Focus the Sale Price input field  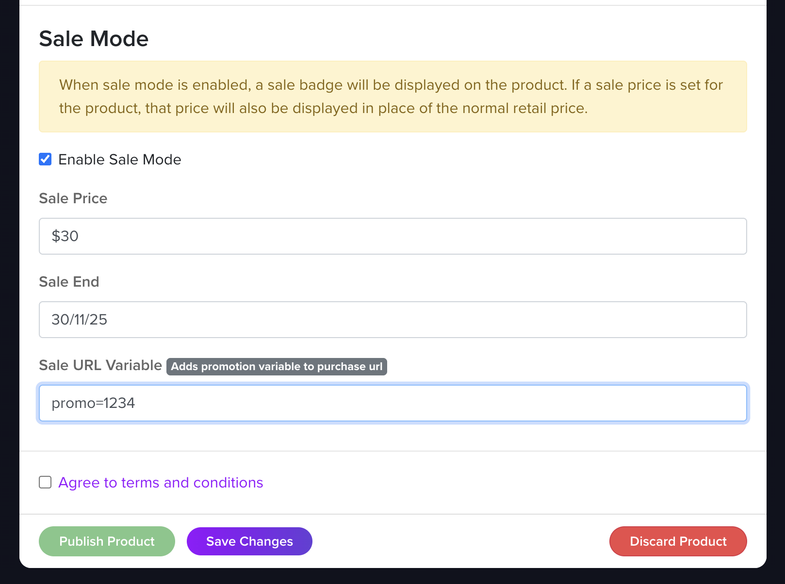click(x=392, y=236)
